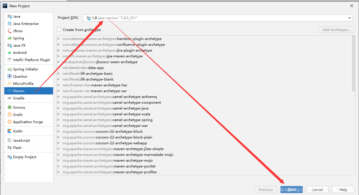Select the Spring leaf icon

coord(10,38)
